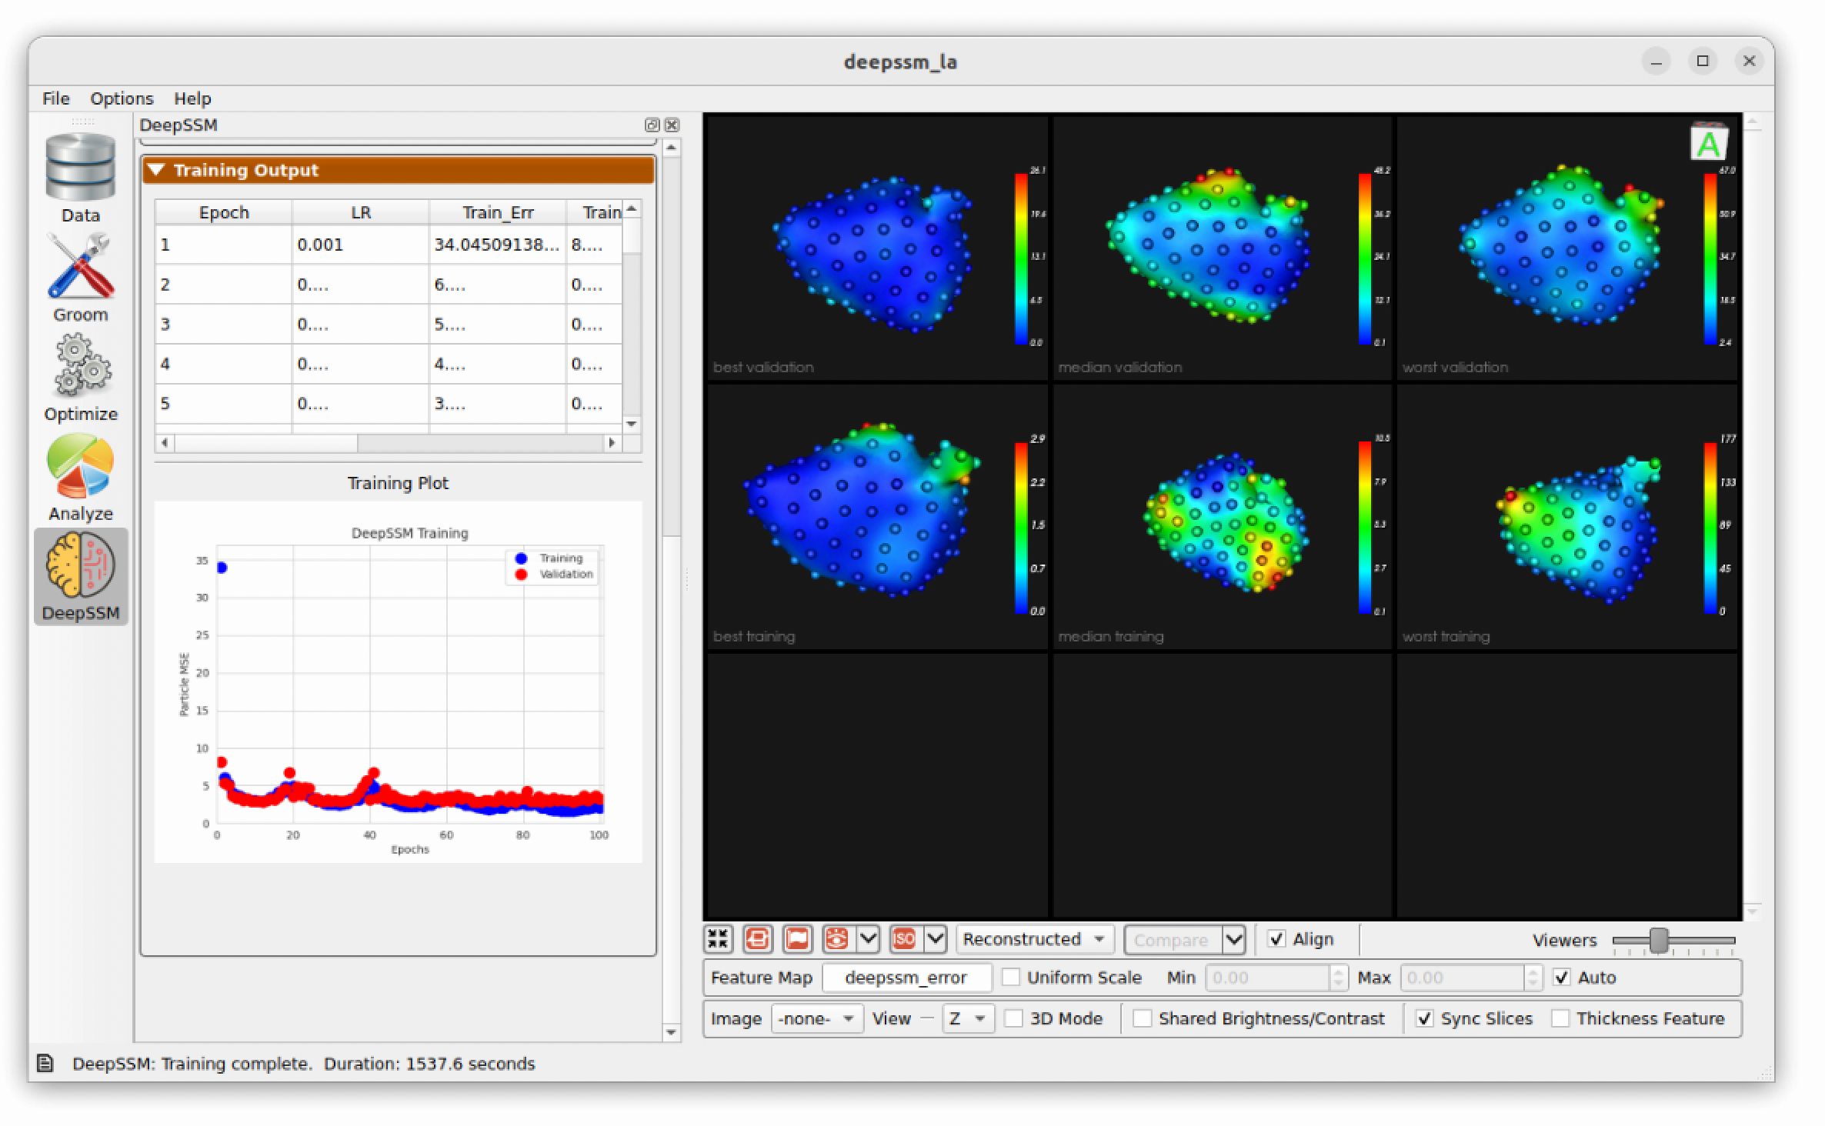This screenshot has height=1126, width=1825.
Task: Click the status bar log icon
Action: pyautogui.click(x=45, y=1064)
